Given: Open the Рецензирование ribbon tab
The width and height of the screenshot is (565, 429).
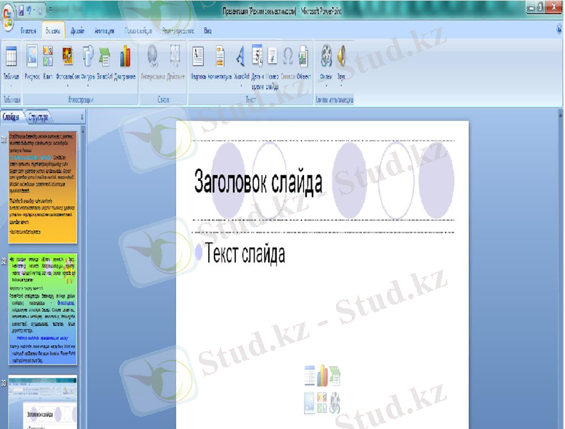Looking at the screenshot, I should 178,31.
